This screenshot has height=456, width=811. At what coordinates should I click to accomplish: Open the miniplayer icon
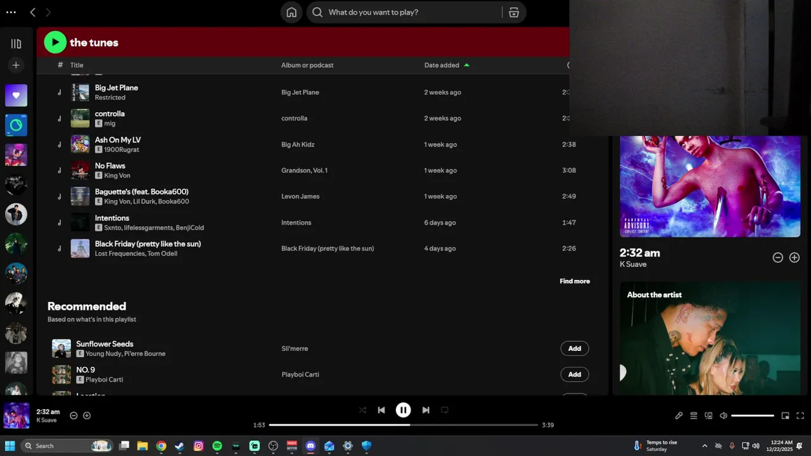pyautogui.click(x=785, y=415)
